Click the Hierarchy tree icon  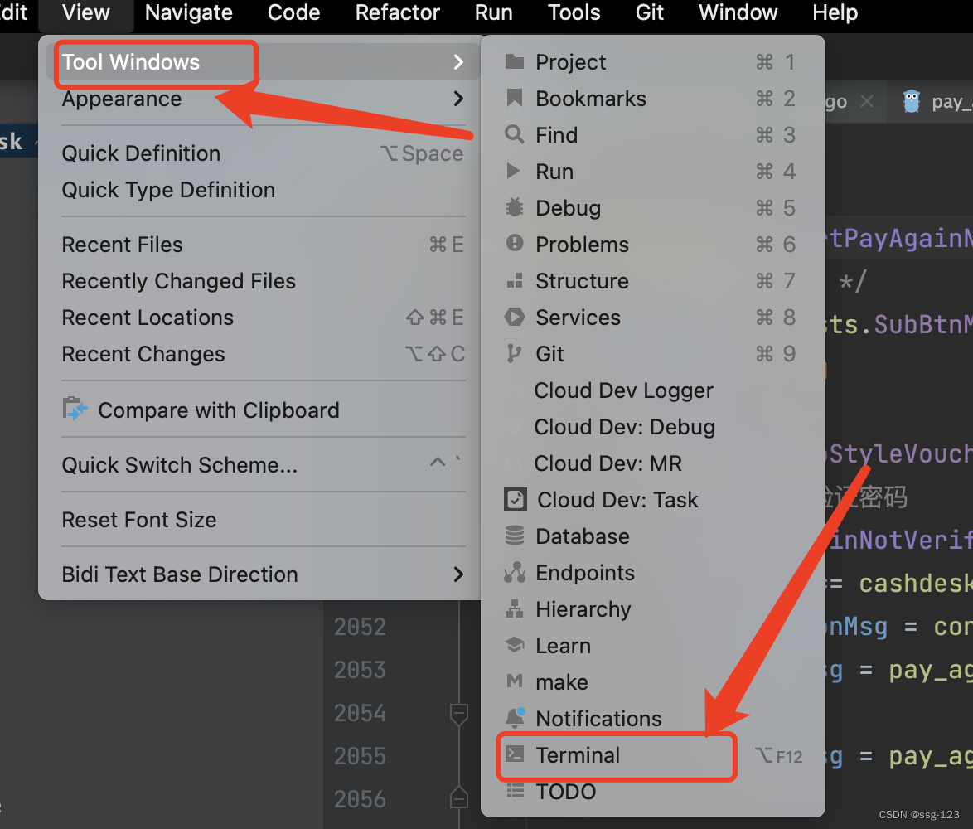515,608
